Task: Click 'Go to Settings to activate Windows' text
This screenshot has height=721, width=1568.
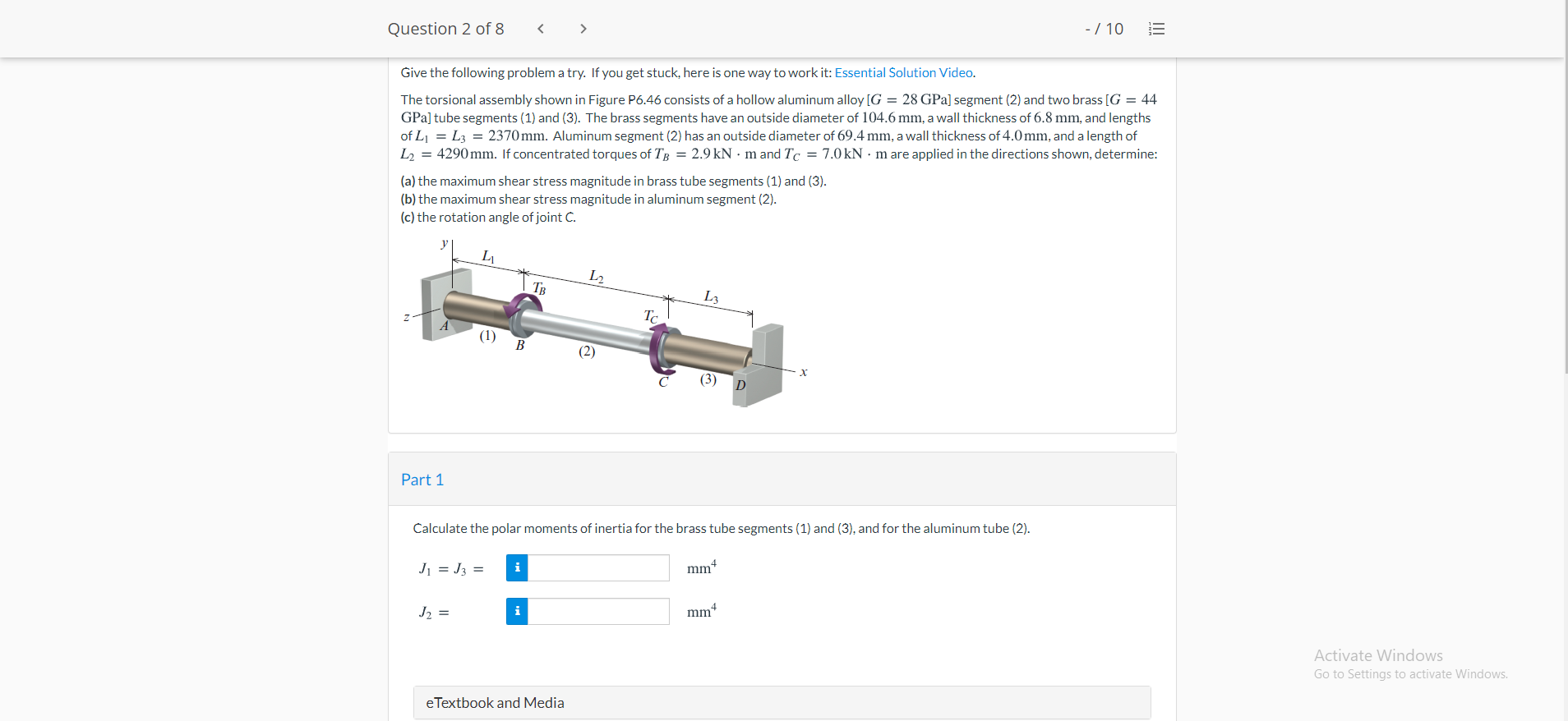Action: click(x=1410, y=674)
